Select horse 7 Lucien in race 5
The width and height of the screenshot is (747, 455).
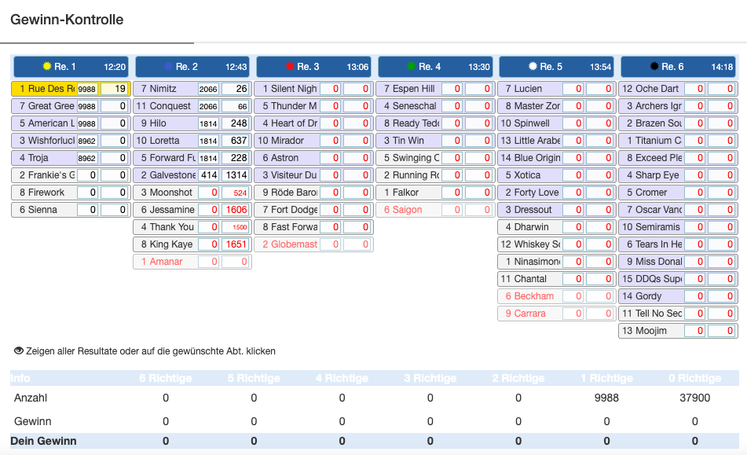(557, 89)
